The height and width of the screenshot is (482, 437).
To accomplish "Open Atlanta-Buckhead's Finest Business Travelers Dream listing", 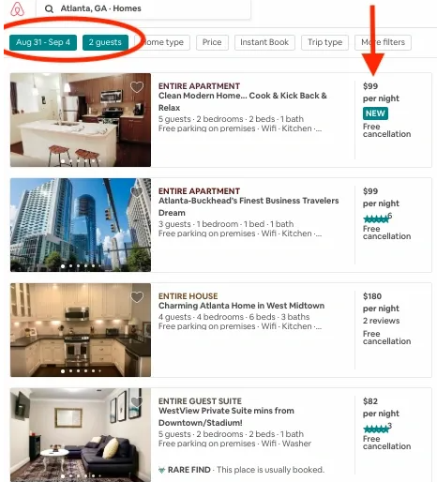I will tap(249, 206).
